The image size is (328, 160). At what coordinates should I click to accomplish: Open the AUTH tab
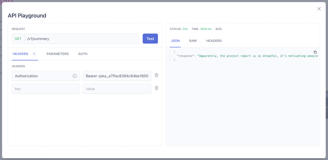pyautogui.click(x=83, y=54)
